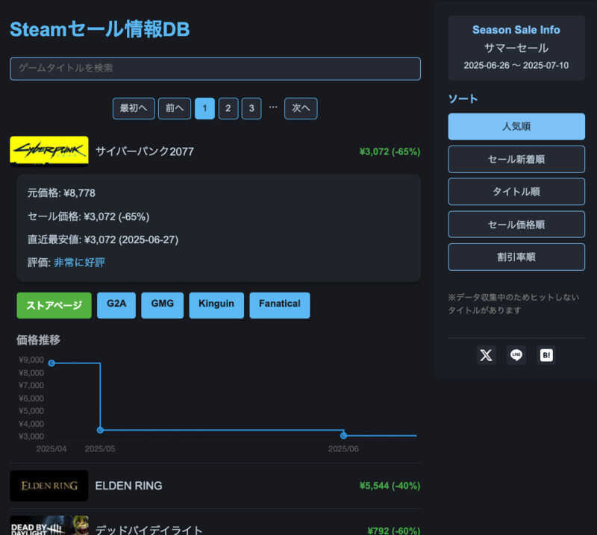The height and width of the screenshot is (535, 597).
Task: Go to the next page with 次へ
Action: coord(301,108)
